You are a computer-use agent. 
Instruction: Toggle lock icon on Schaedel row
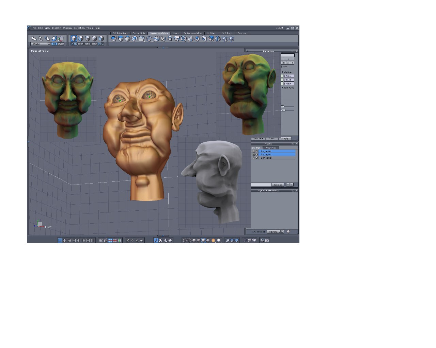[253, 158]
